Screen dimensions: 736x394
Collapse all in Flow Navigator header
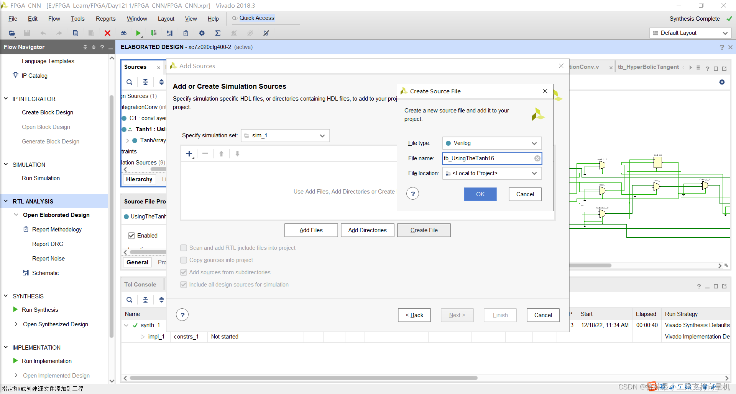click(85, 47)
